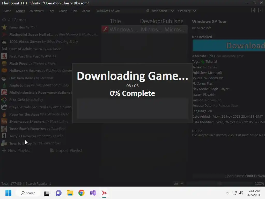
Task: Open the Favorites playlist star icon
Action: (4, 27)
